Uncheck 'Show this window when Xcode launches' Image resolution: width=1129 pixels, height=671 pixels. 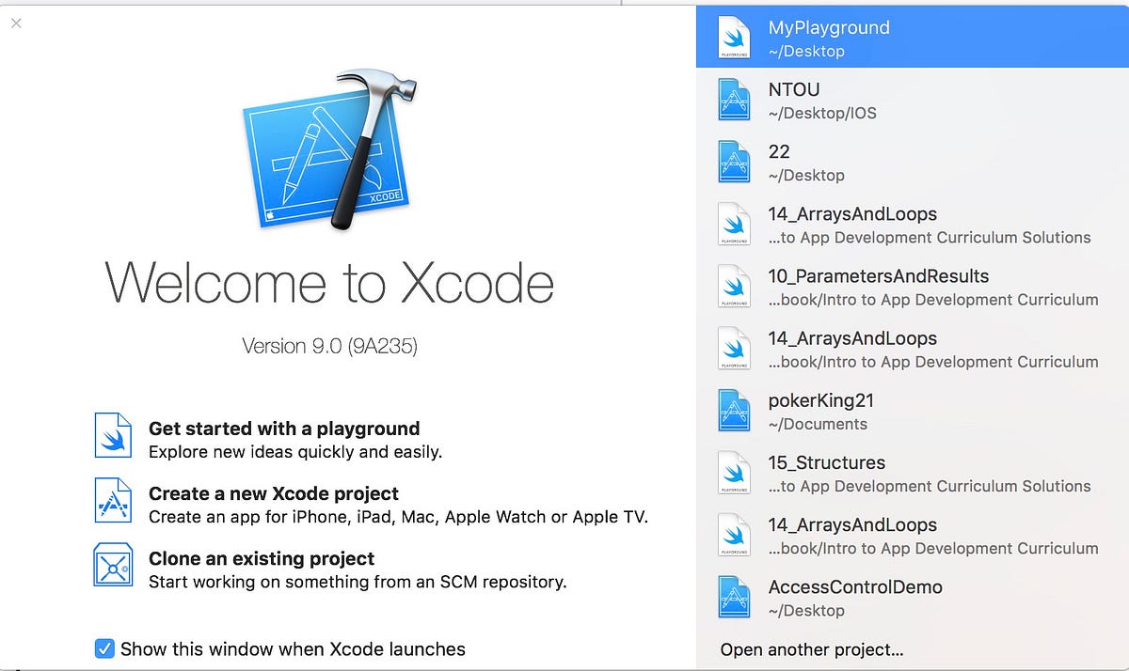[x=103, y=648]
